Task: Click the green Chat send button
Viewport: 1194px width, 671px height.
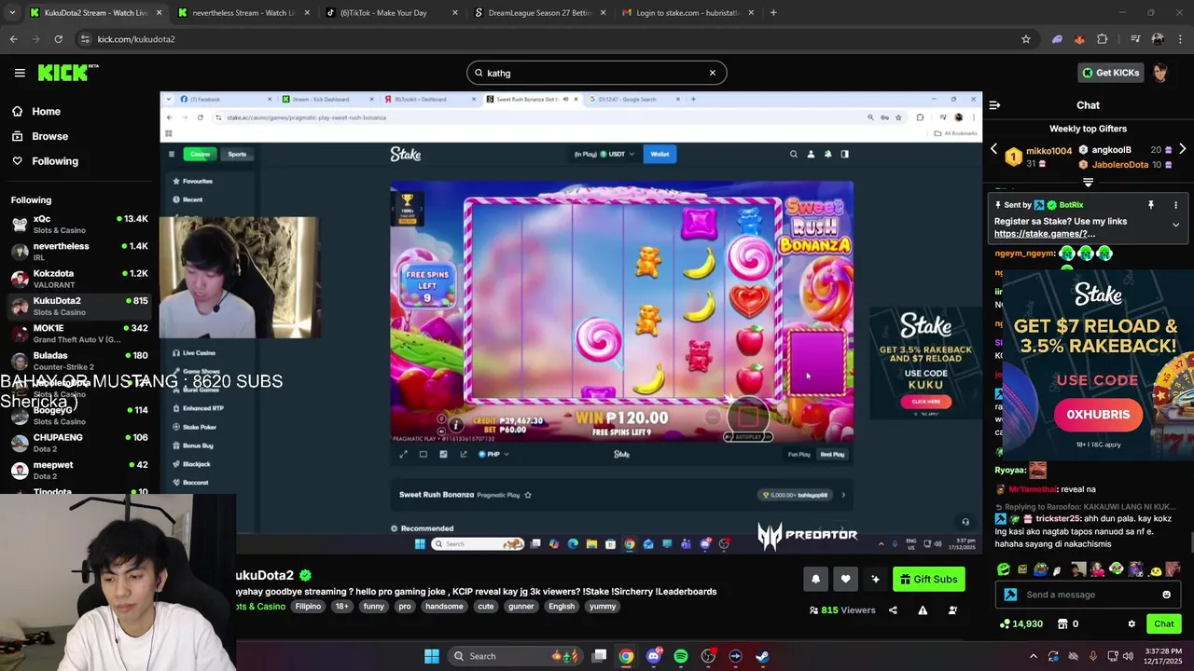Action: (x=1164, y=623)
